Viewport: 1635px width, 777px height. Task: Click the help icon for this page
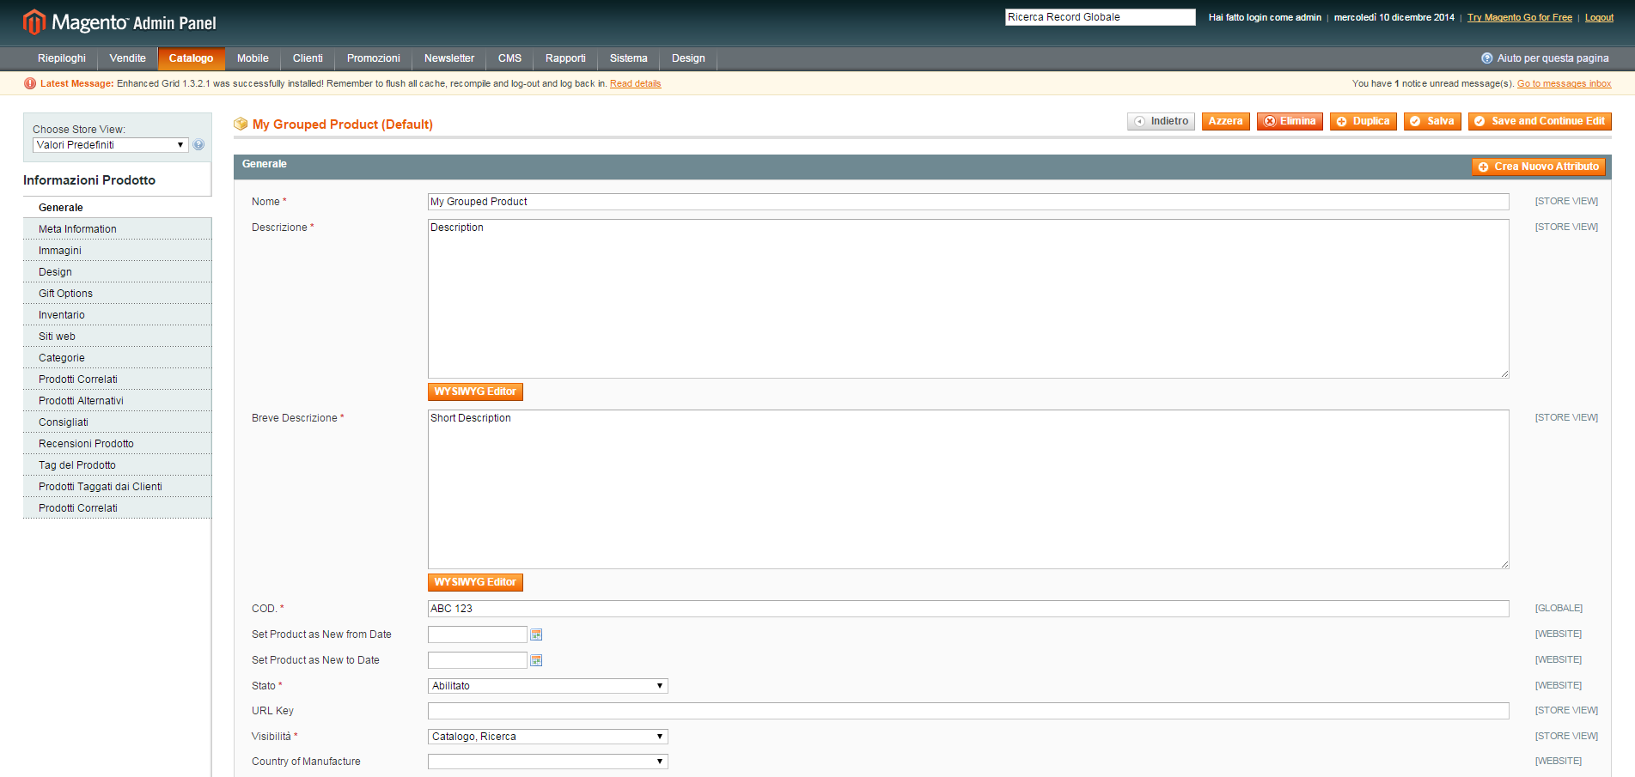pyautogui.click(x=1486, y=58)
